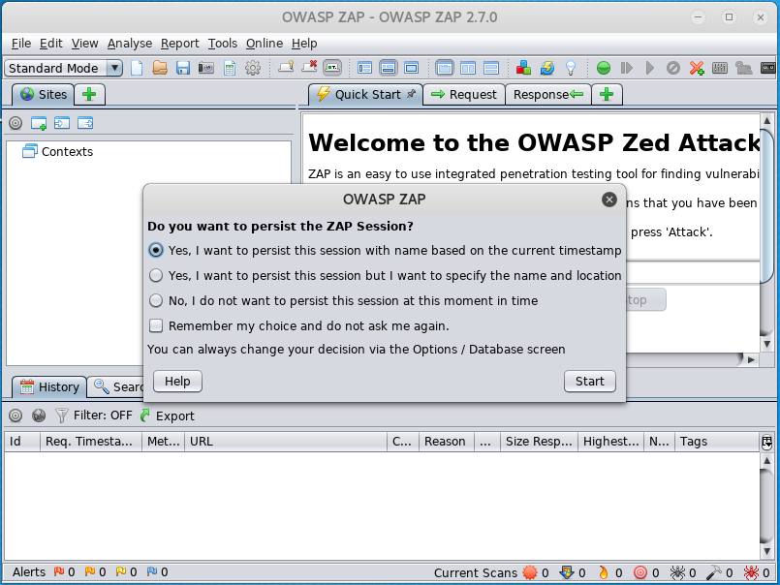Click the Expand Information Tabs layout icon
The image size is (780, 585).
tap(388, 68)
